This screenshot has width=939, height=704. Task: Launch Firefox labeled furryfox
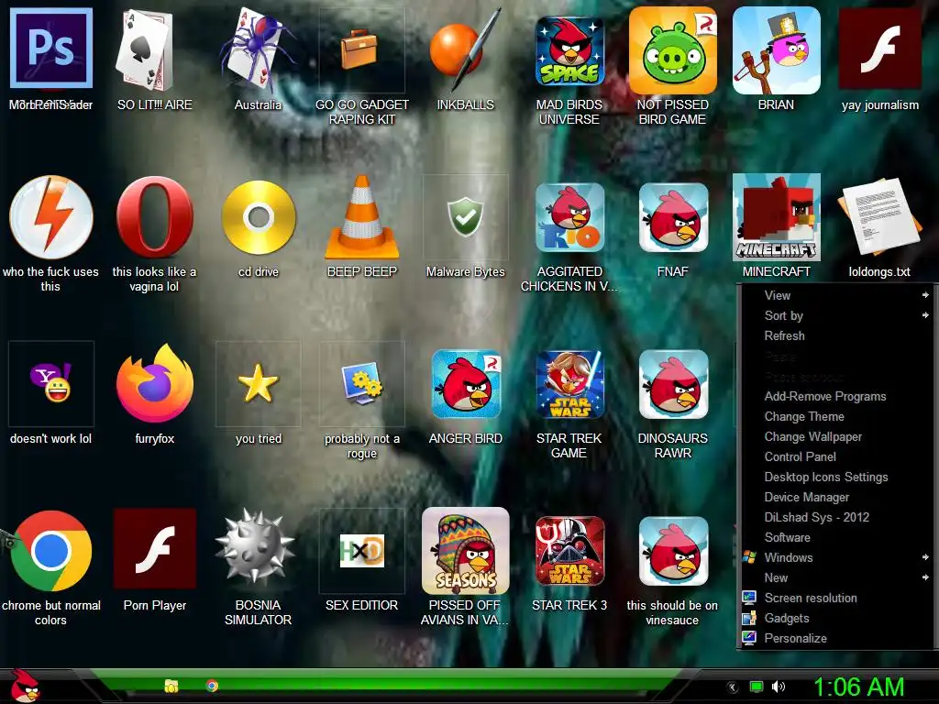[154, 383]
